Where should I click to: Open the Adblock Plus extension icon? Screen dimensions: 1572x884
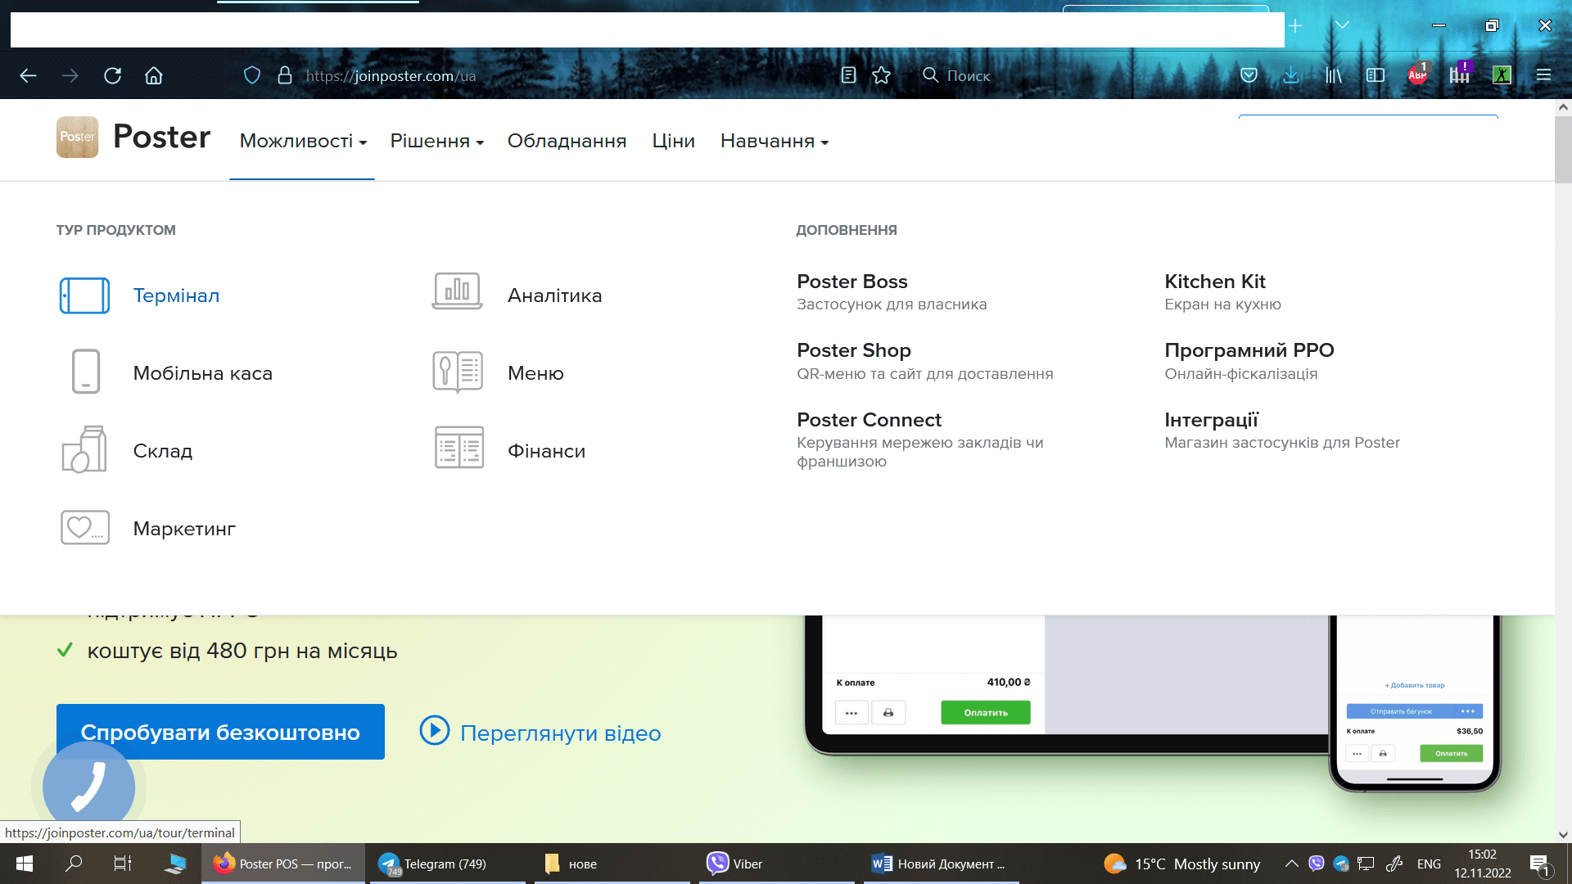[x=1417, y=74]
